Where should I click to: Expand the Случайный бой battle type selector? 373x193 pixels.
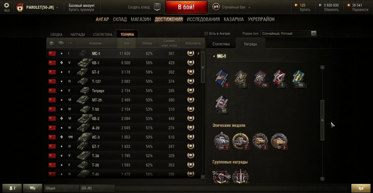pos(232,7)
